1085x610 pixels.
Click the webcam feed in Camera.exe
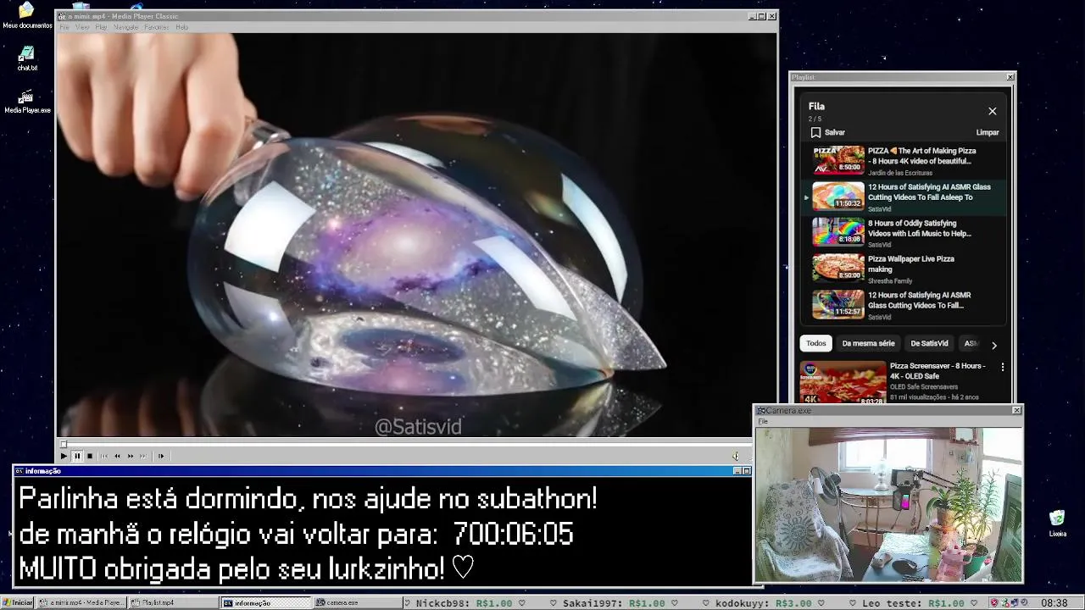[888, 504]
